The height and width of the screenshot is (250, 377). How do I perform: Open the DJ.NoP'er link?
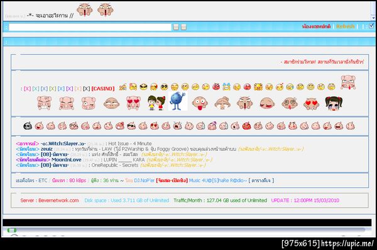click(145, 180)
